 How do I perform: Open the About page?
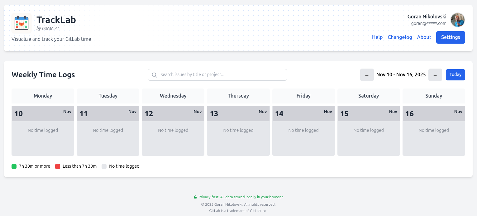pos(424,37)
